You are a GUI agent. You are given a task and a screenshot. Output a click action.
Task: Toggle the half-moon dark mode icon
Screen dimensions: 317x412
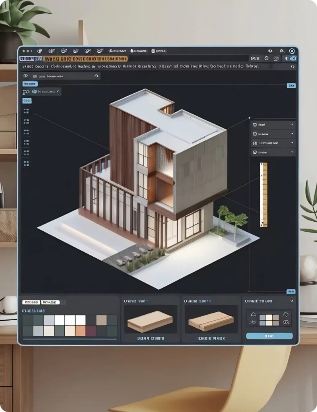(286, 59)
